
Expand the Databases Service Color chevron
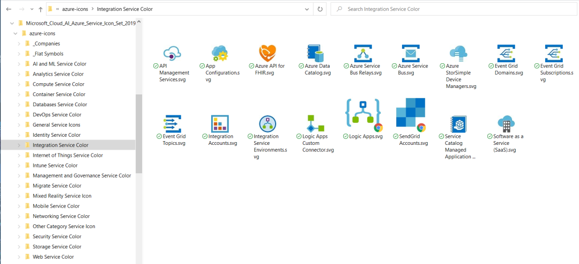tap(19, 104)
